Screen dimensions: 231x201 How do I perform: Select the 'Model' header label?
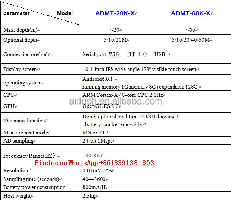65,13
